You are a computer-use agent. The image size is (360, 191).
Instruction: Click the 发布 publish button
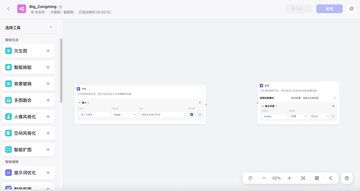pyautogui.click(x=329, y=9)
